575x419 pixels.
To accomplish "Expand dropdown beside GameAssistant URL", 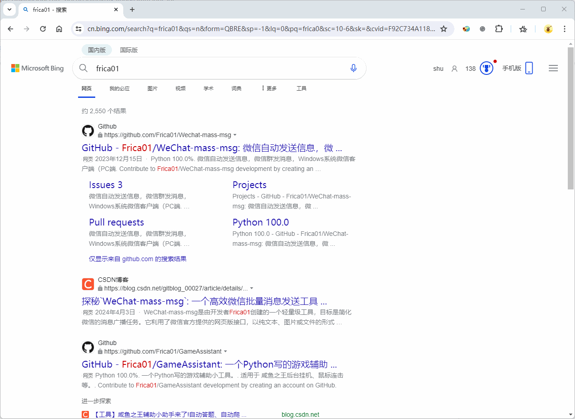I will coord(226,351).
